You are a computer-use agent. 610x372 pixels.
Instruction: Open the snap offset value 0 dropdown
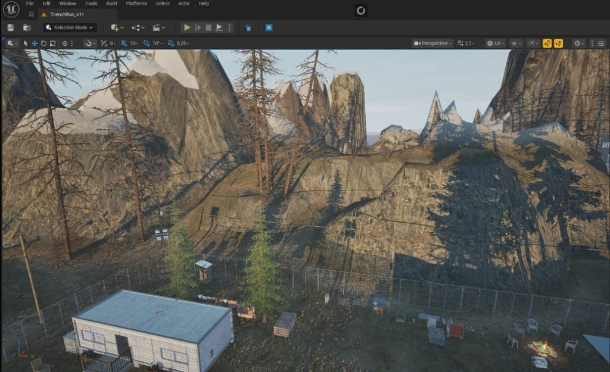[x=113, y=43]
